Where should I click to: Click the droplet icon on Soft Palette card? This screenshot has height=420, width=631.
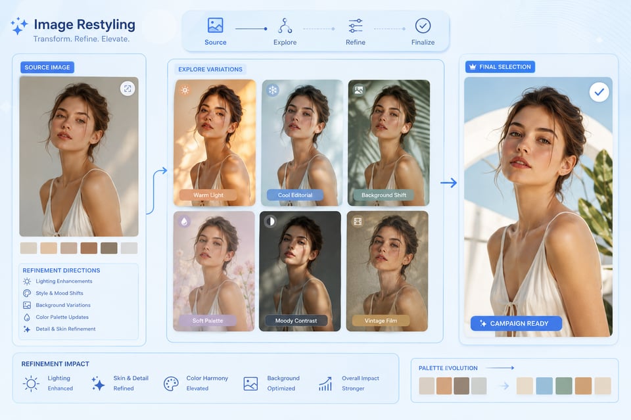[184, 222]
